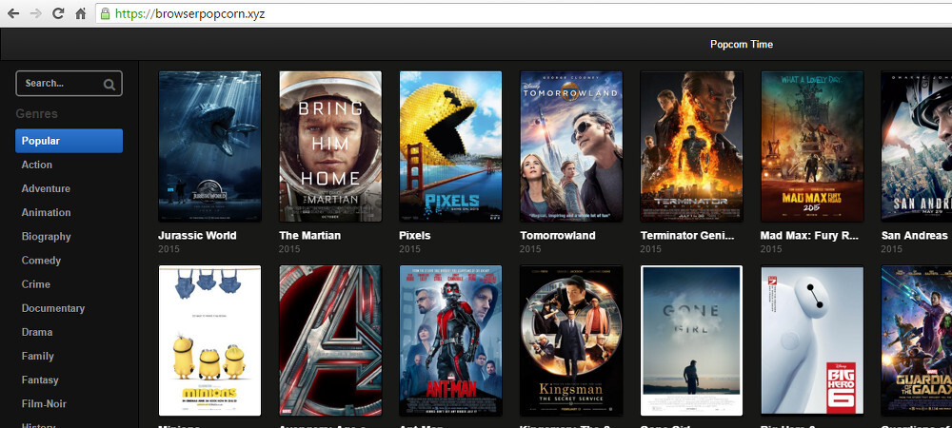
Task: Open the Adventure genre
Action: pyautogui.click(x=46, y=188)
